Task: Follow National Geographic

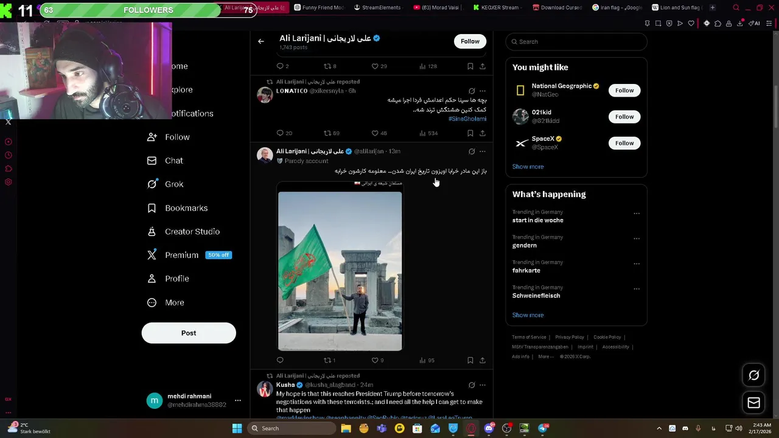Action: coord(624,90)
